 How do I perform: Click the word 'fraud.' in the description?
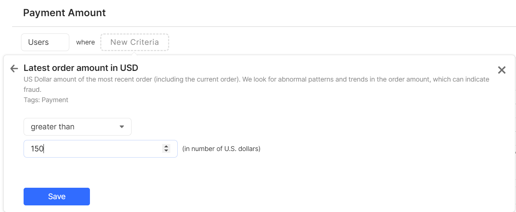tap(32, 89)
